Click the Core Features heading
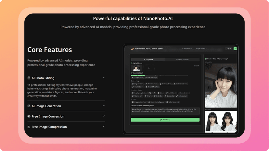Viewport: 269px width, 151px height. (50, 50)
